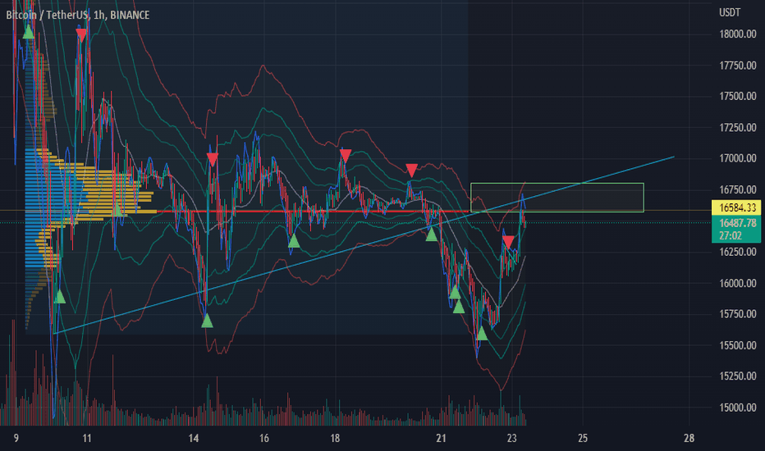Click the 18000.00 price axis label
Image resolution: width=765 pixels, height=451 pixels.
click(738, 34)
